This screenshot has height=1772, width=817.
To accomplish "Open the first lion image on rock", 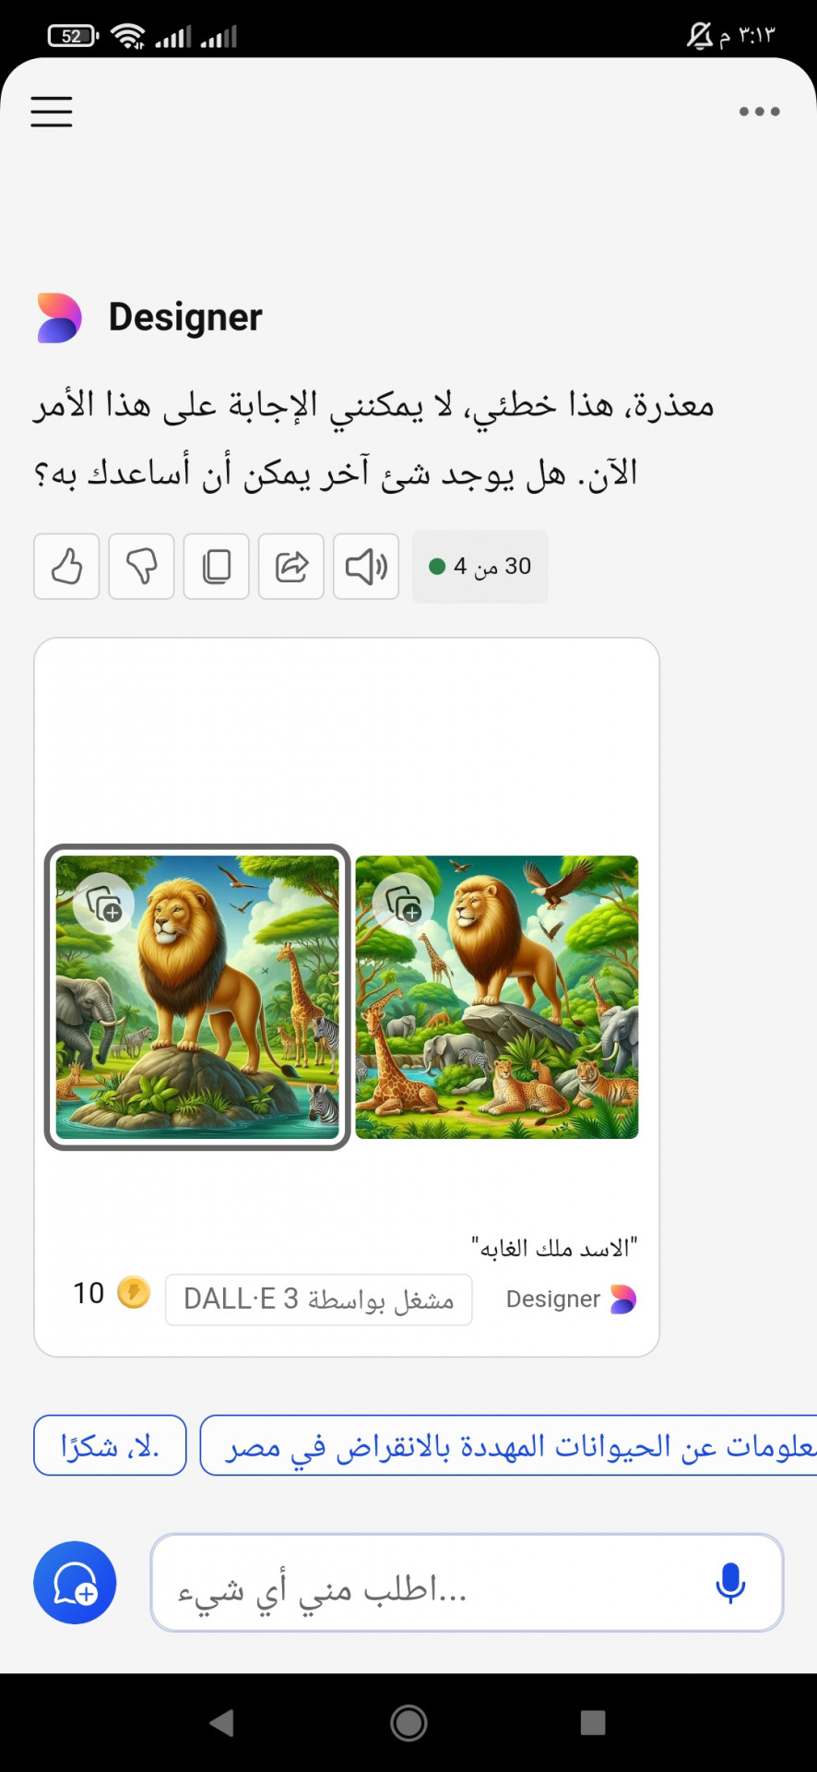I will pyautogui.click(x=197, y=997).
